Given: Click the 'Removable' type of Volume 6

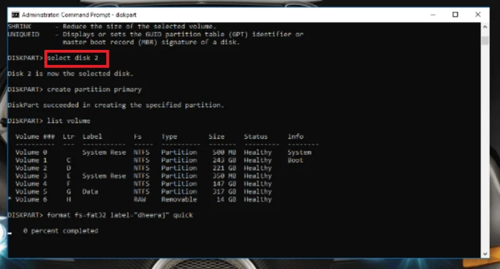Looking at the screenshot, I should (179, 200).
